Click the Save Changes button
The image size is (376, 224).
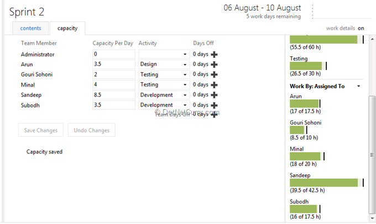click(41, 130)
